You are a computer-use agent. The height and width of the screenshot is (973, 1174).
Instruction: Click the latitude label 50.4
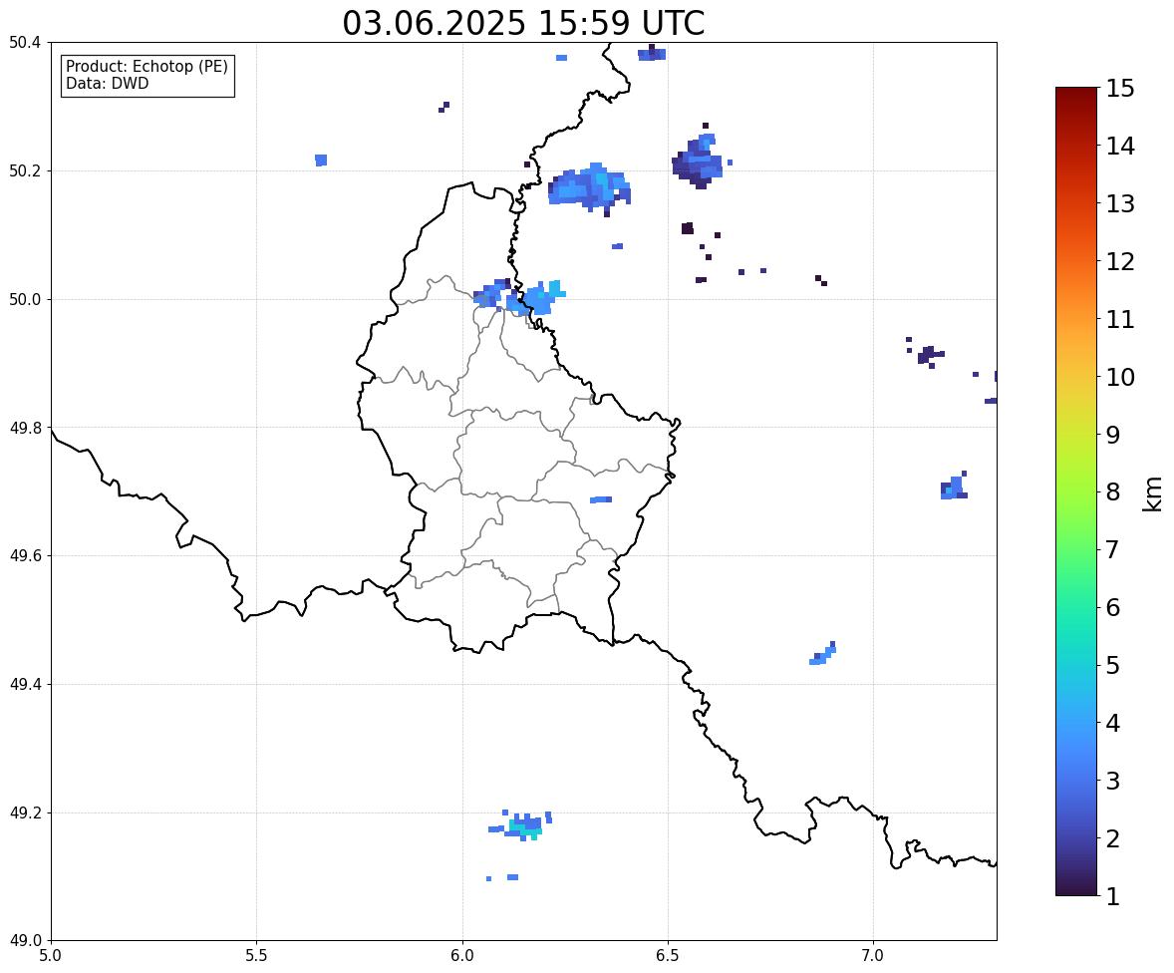click(x=25, y=43)
